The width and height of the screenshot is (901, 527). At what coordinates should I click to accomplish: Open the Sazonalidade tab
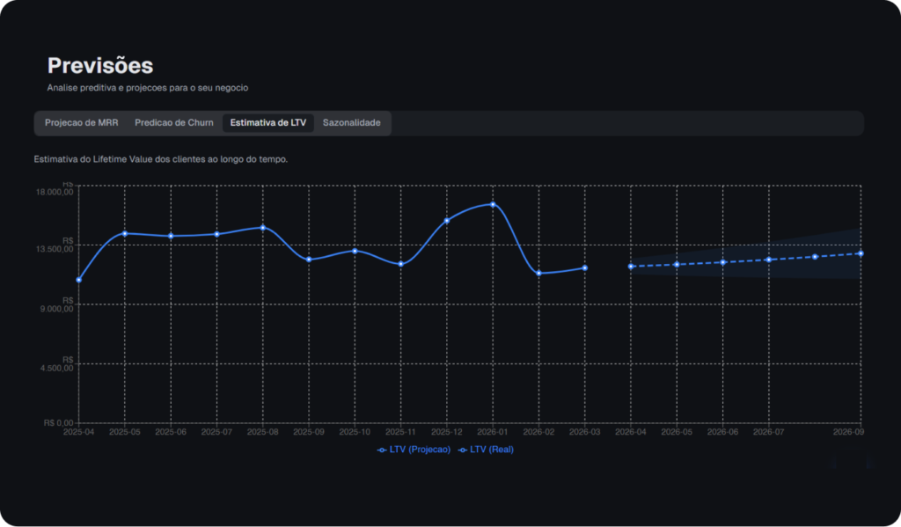click(x=351, y=123)
